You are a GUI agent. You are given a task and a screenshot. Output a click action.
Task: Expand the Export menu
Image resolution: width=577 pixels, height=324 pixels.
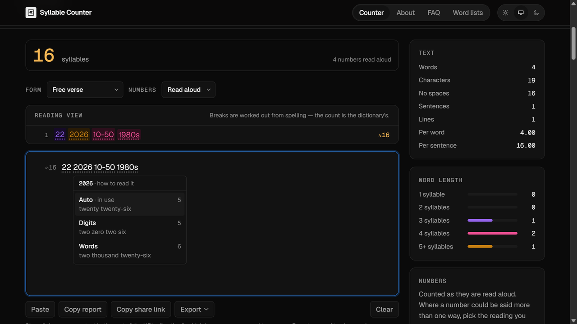click(x=194, y=309)
